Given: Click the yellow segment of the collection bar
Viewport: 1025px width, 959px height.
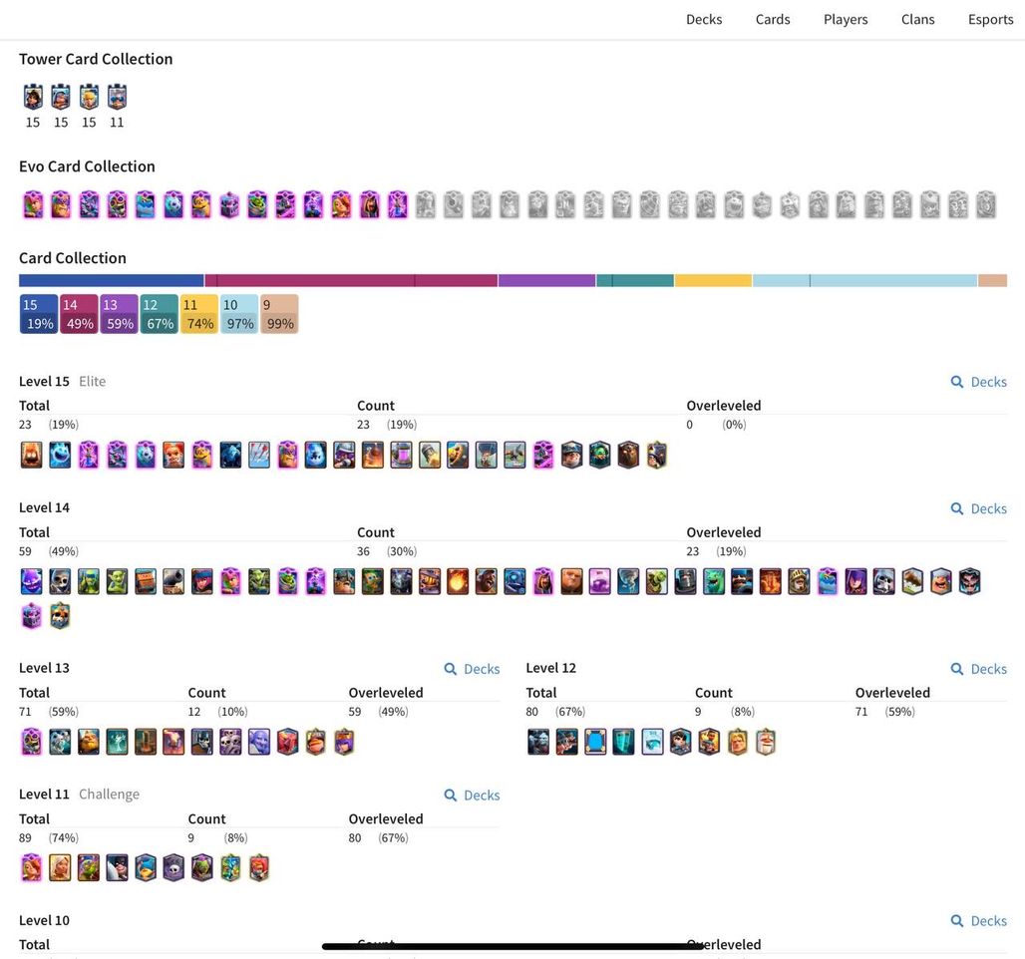Looking at the screenshot, I should click(x=713, y=280).
